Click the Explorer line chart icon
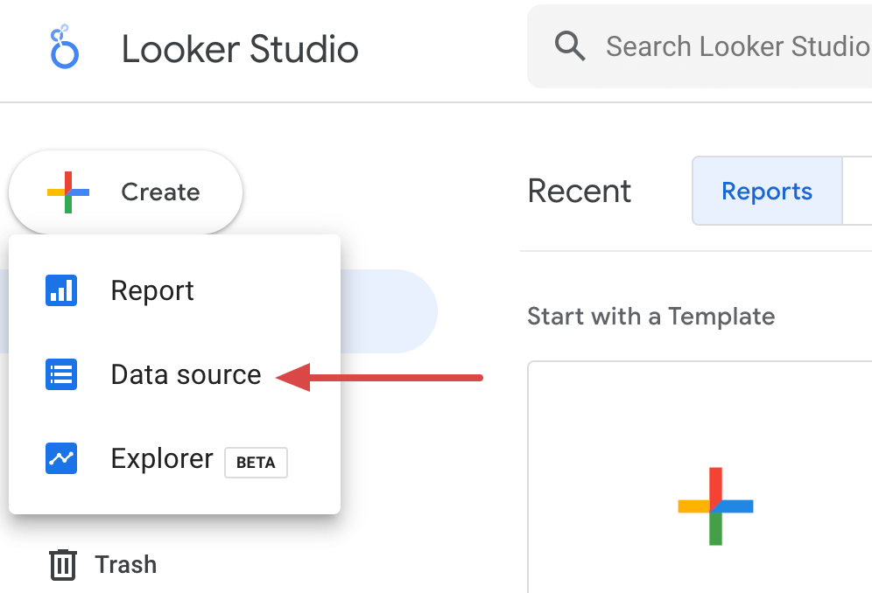 click(x=61, y=458)
